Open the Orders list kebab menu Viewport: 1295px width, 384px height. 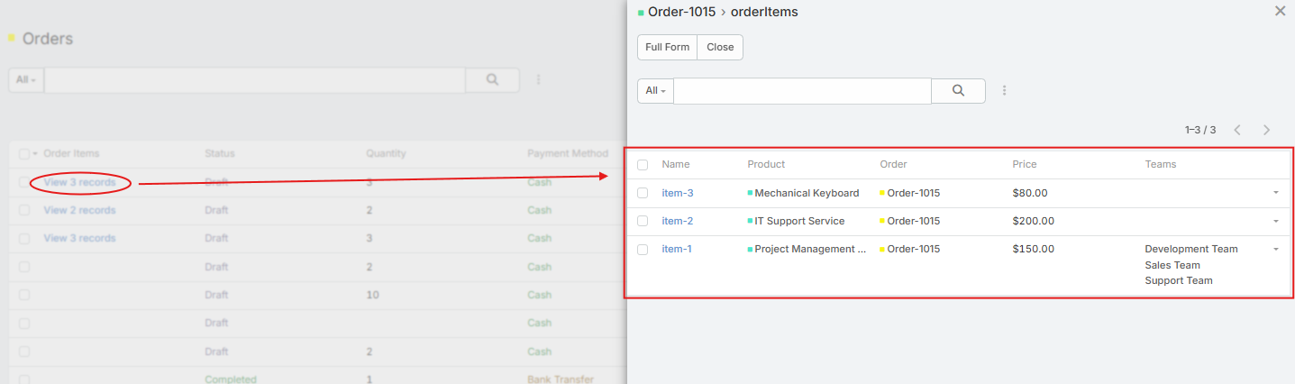click(x=539, y=79)
